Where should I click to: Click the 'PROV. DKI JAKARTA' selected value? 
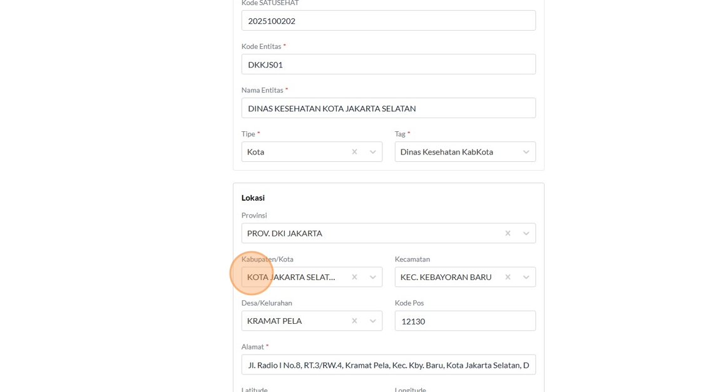[285, 233]
